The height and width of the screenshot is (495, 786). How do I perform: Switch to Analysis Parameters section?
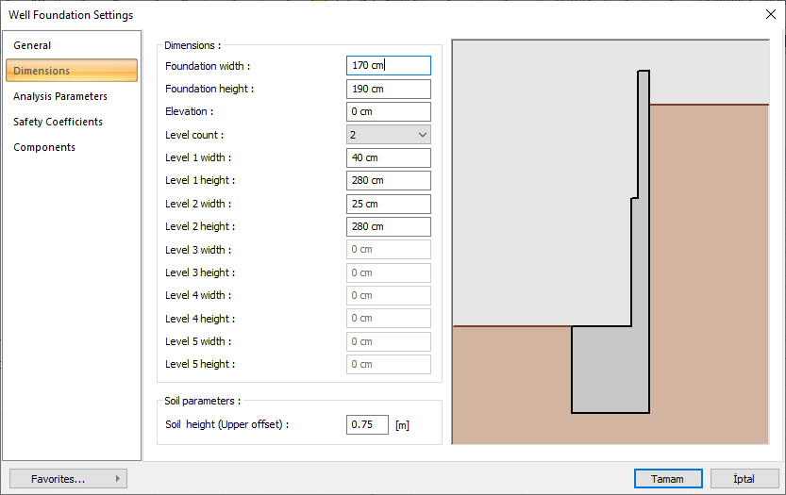click(60, 96)
